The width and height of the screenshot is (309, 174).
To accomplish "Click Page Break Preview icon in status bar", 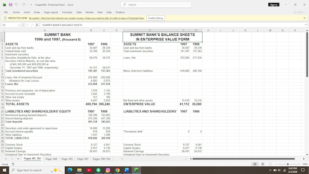I will (270, 164).
